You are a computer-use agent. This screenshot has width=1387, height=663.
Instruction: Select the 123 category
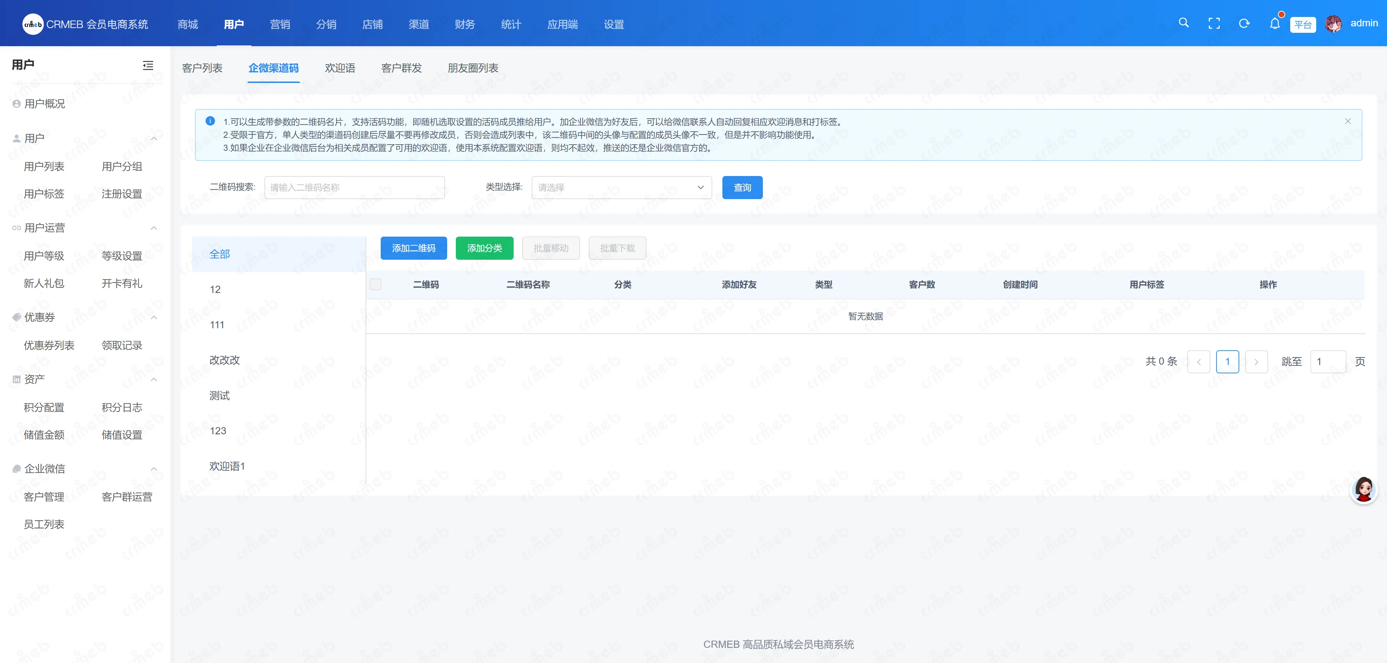tap(279, 431)
